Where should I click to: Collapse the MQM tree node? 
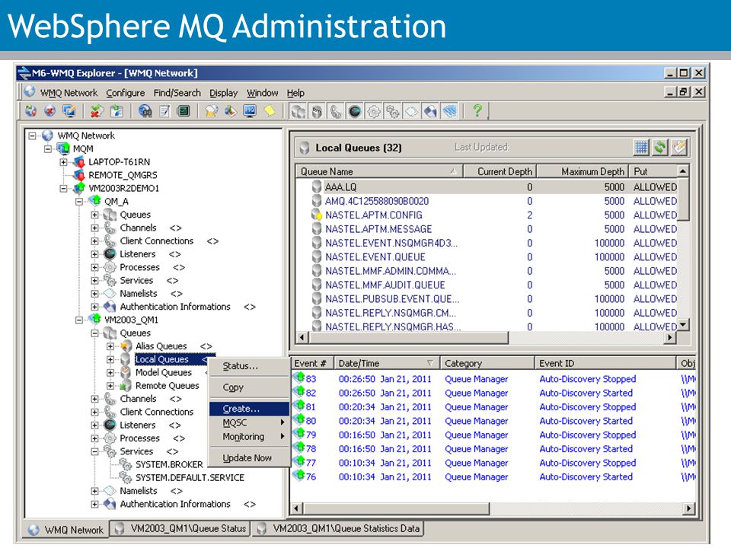click(x=47, y=149)
